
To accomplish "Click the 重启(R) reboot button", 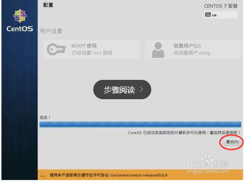I will [232, 142].
